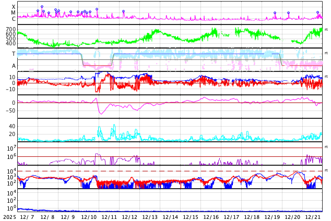331x221 pixels.
Task: Click the 12/21 date label
Action: [313, 217]
